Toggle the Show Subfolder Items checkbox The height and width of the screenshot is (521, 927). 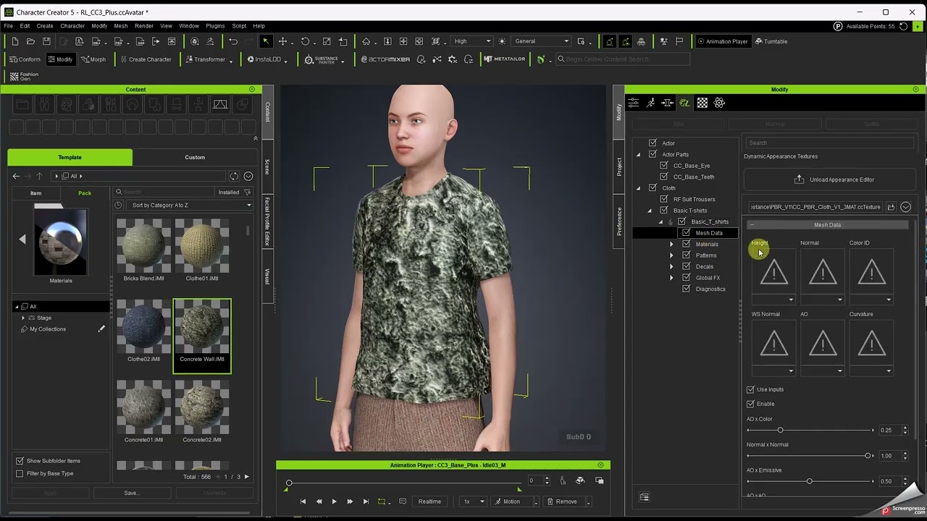(x=20, y=461)
